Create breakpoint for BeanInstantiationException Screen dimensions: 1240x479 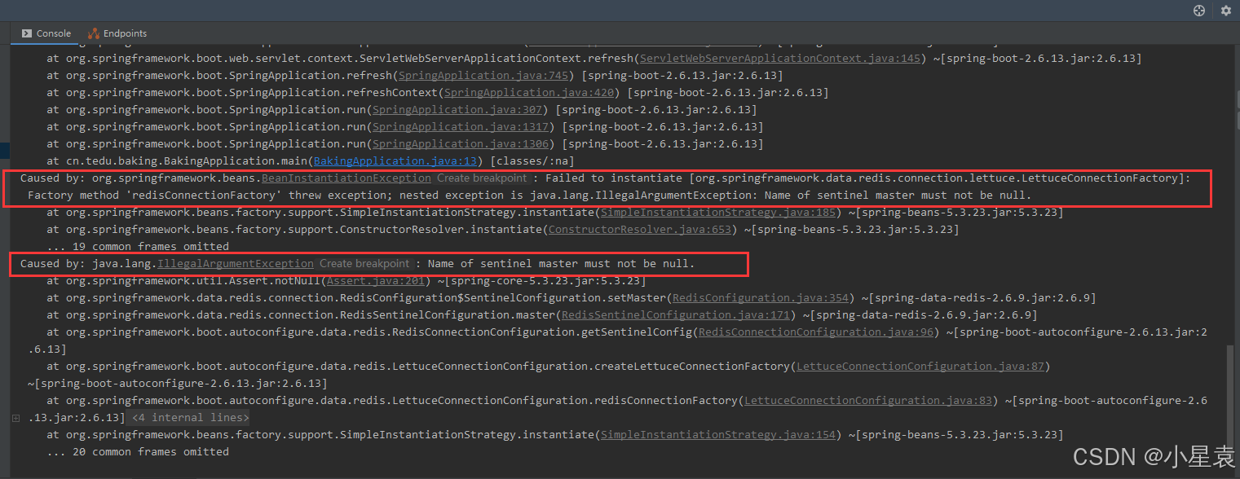[482, 178]
